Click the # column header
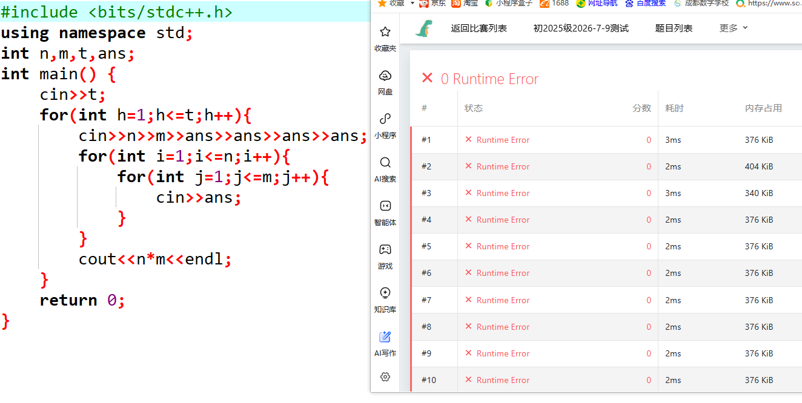 (424, 108)
